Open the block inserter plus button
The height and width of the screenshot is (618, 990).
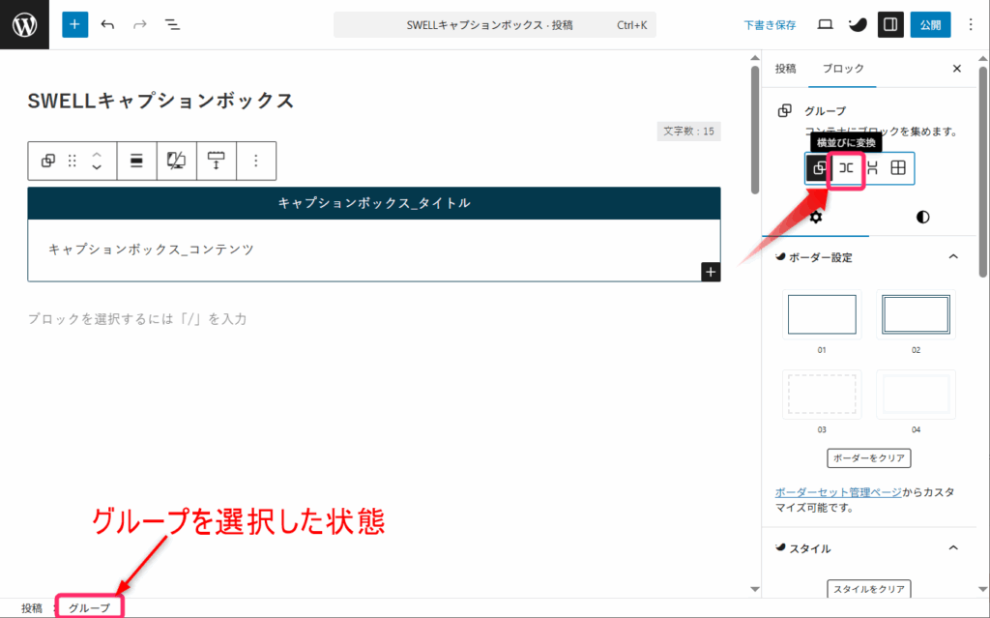click(x=74, y=24)
